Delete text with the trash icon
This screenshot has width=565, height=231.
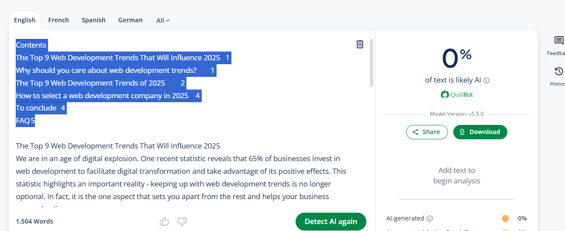click(360, 44)
